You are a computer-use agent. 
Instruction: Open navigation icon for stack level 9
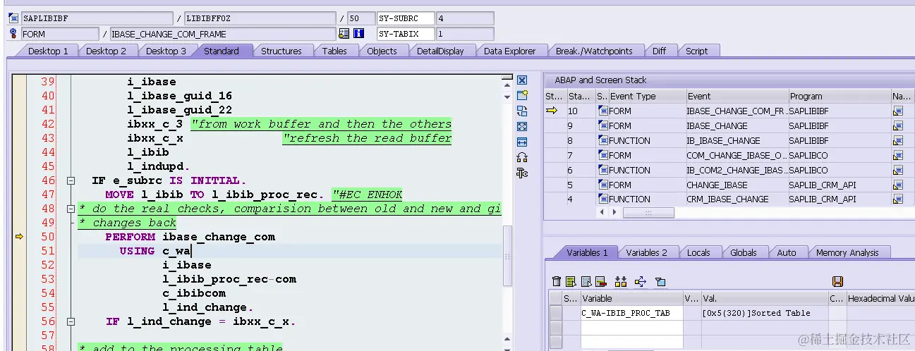898,125
